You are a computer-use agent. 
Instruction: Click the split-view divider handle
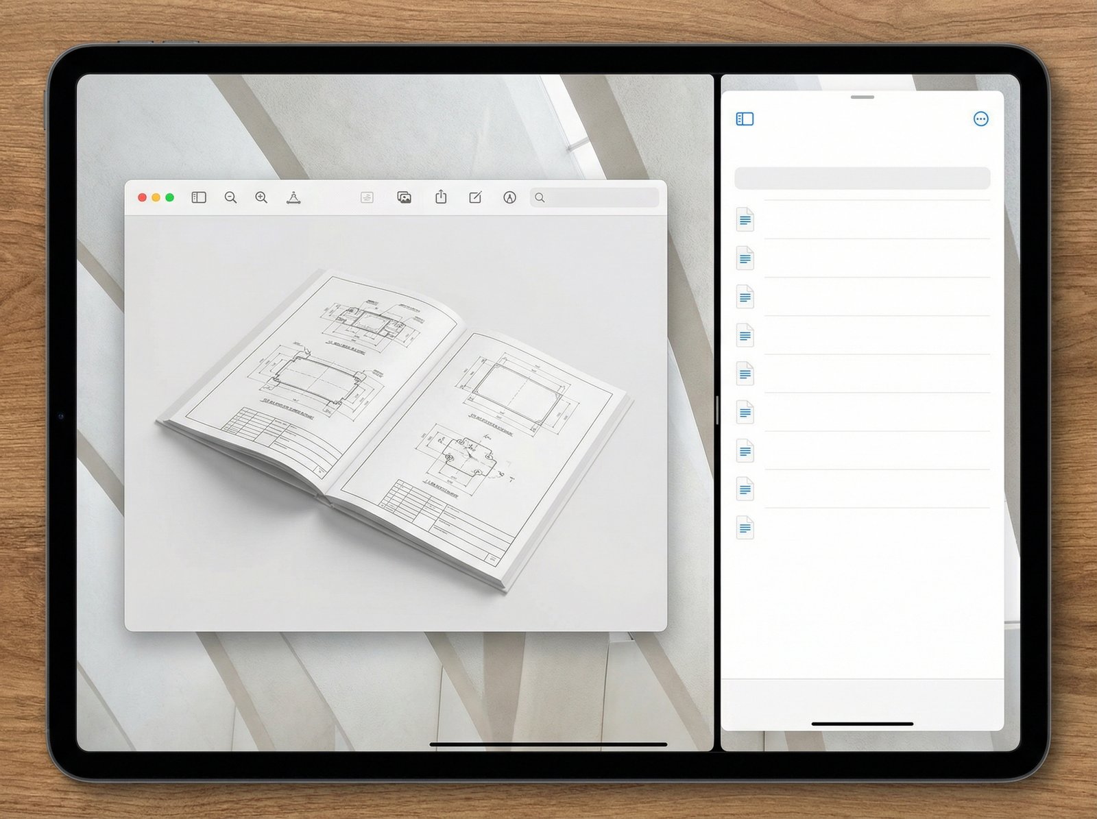coord(717,409)
